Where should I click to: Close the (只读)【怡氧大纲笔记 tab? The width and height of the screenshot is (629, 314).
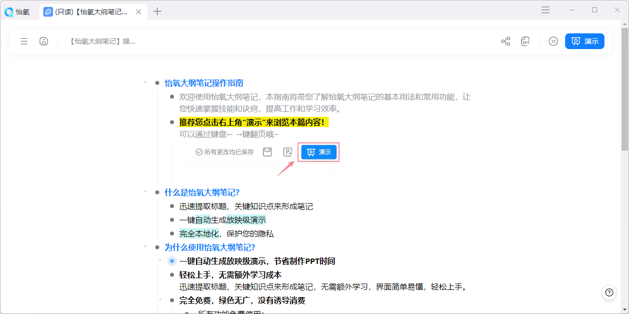tap(139, 12)
